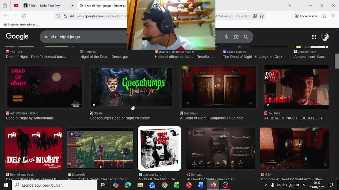Open Excel from the taskbar
Viewport: 339px width, 190px height.
tap(176, 185)
